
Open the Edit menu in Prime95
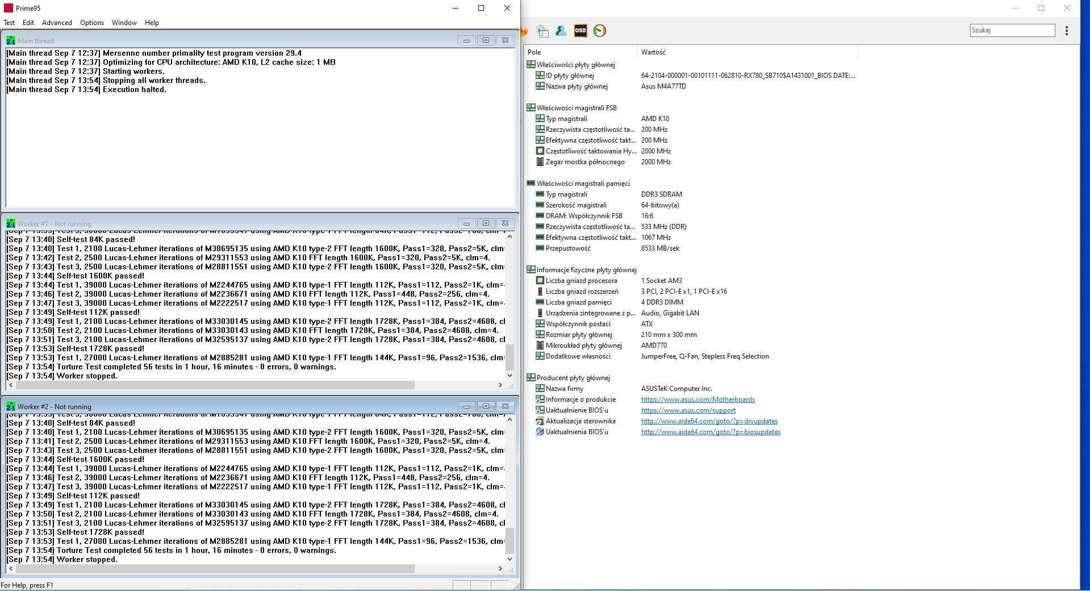pyautogui.click(x=28, y=23)
